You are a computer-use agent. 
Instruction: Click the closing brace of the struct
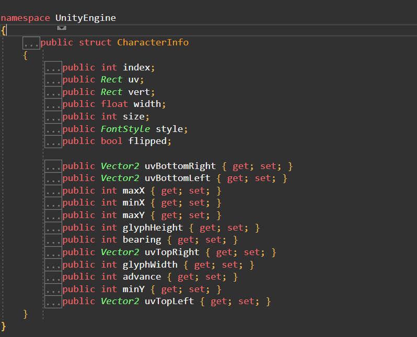[x=25, y=314]
